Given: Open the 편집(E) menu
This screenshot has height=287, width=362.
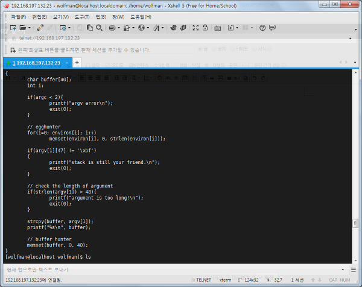Looking at the screenshot, I should point(40,17).
